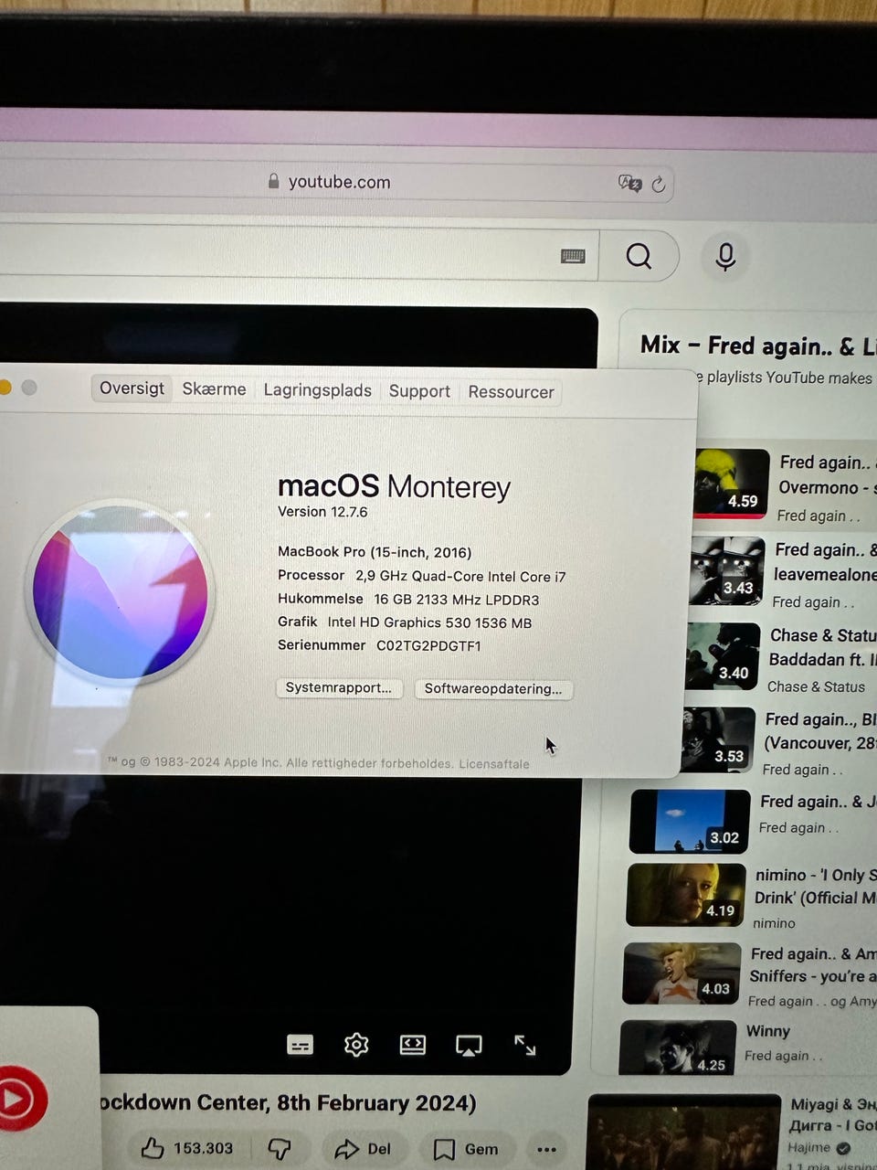The height and width of the screenshot is (1170, 877).
Task: Click the Chase & Status channel name
Action: 816,686
